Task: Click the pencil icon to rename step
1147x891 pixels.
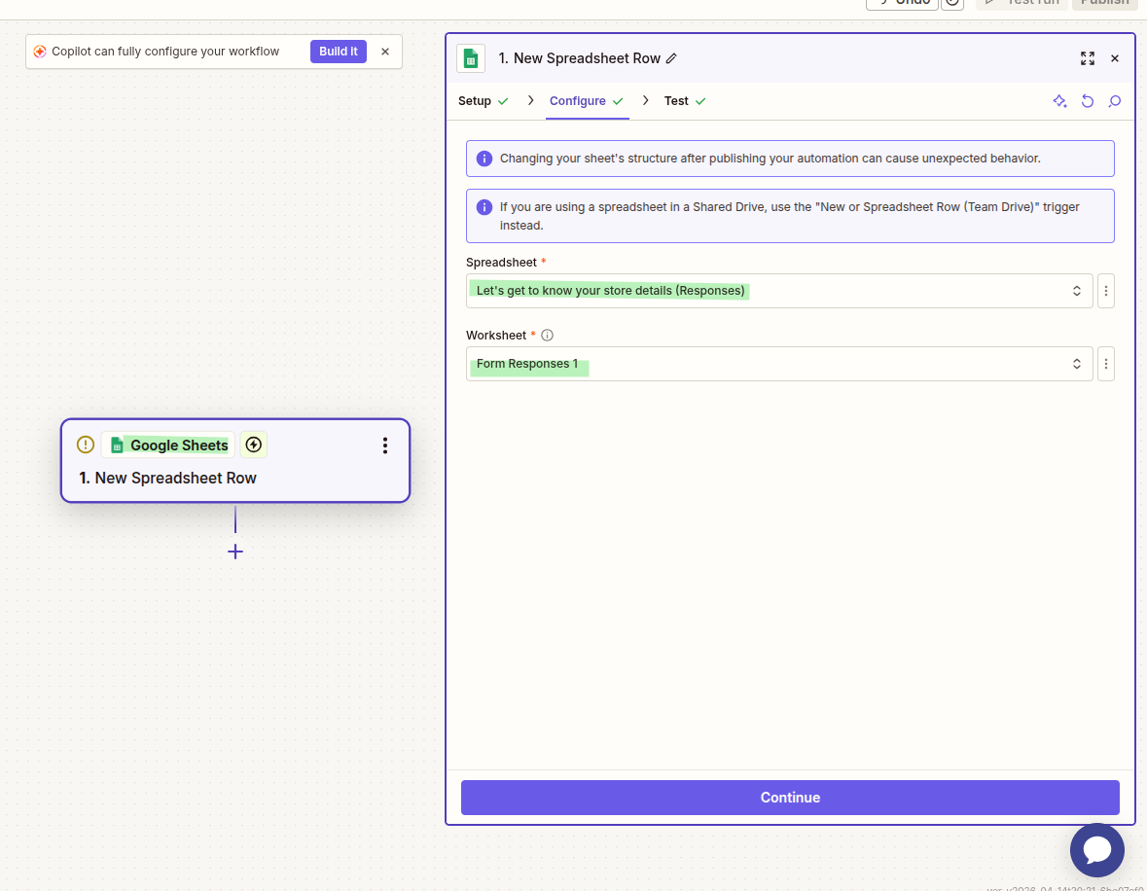Action: (x=671, y=58)
